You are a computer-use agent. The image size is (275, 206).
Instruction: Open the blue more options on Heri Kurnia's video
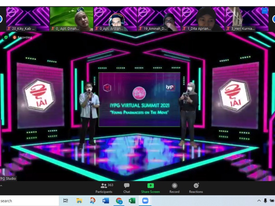265,11
